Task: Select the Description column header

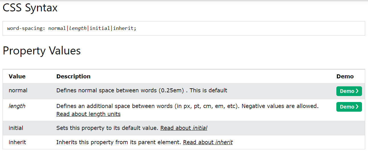Action: tap(73, 76)
